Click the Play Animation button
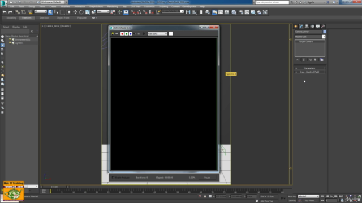 point(332,196)
